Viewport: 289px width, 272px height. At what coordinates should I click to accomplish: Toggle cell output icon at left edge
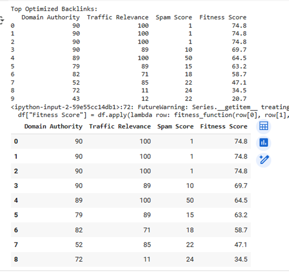tap(2, 20)
